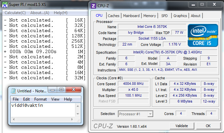This screenshot has width=224, height=133.
Task: Close the CPU-Z window
Action: click(x=214, y=5)
